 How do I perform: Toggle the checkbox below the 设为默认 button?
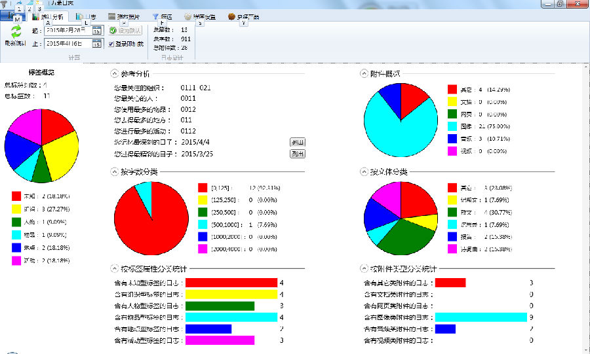[x=111, y=44]
